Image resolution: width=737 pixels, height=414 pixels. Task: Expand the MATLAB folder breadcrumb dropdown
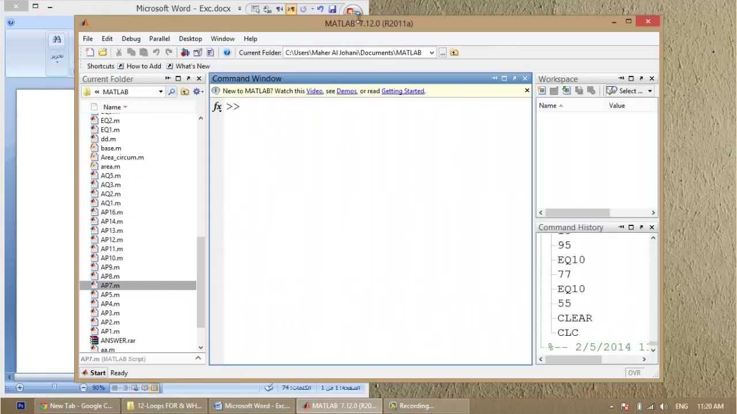(161, 91)
